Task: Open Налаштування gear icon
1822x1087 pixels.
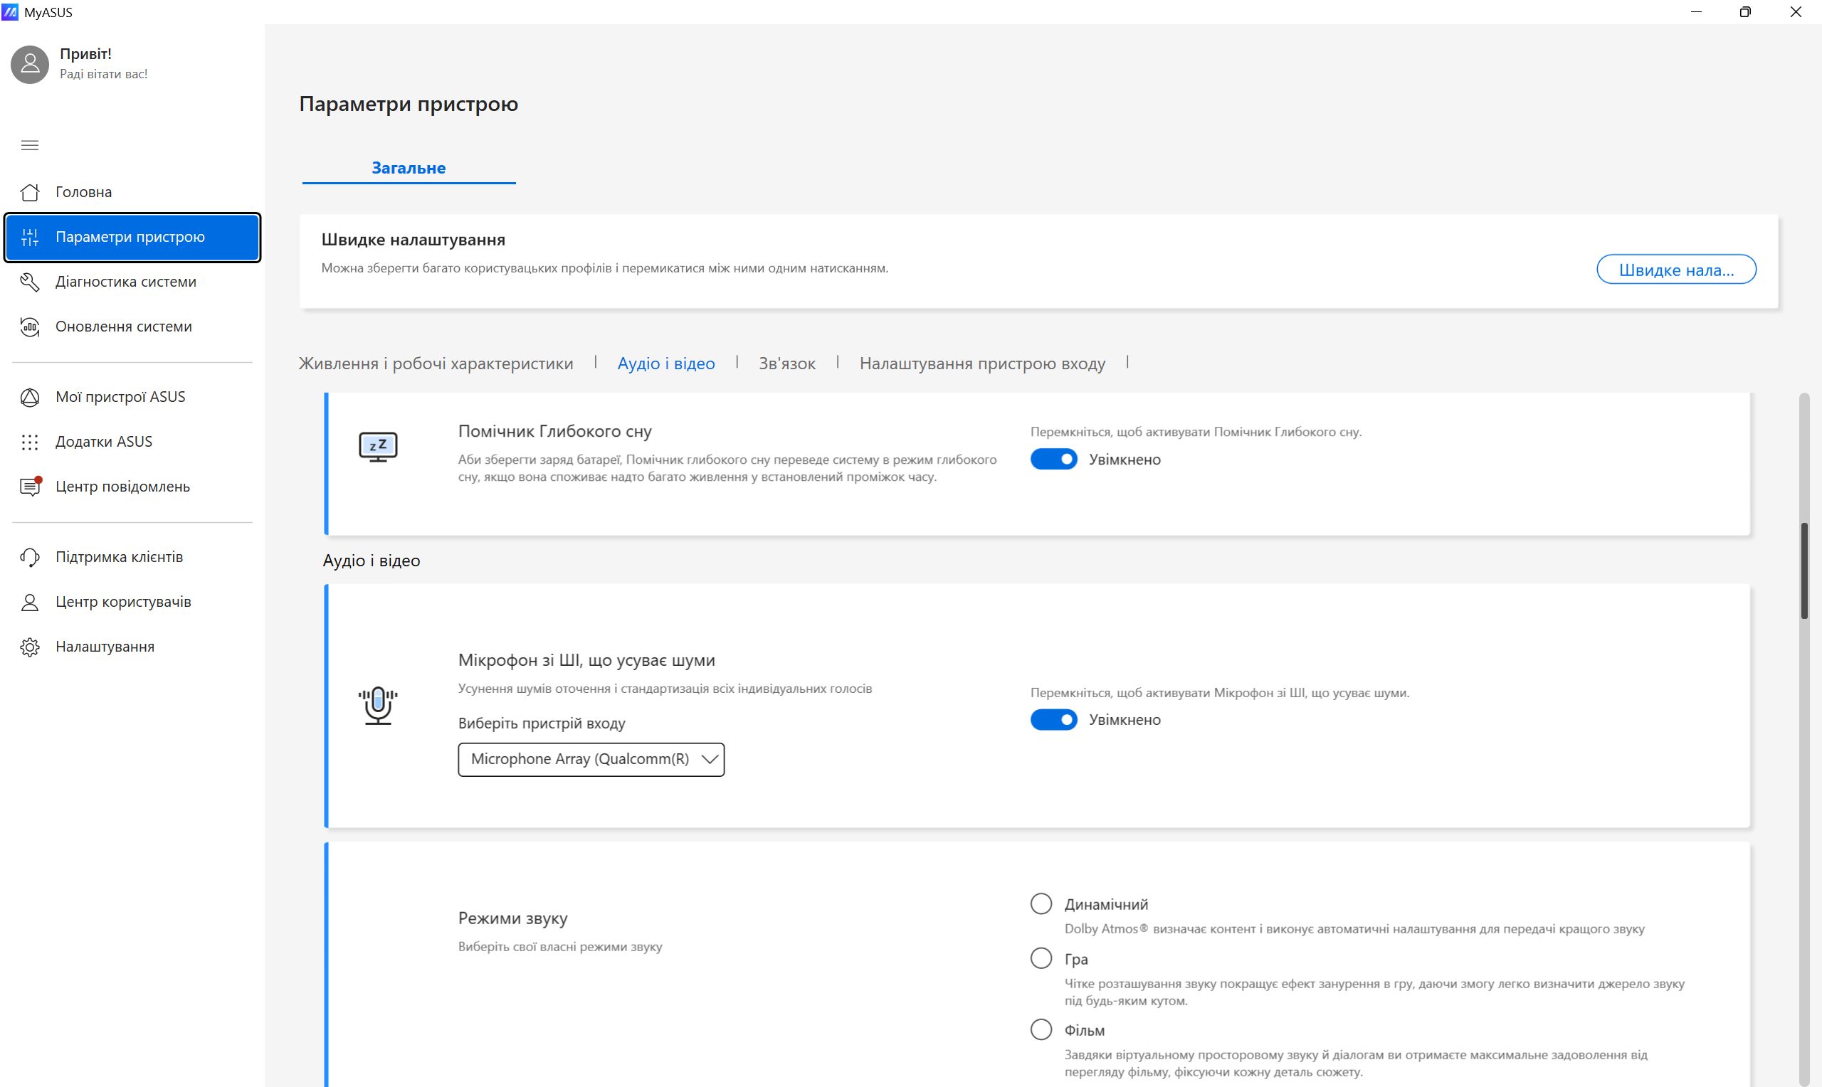Action: pyautogui.click(x=30, y=647)
